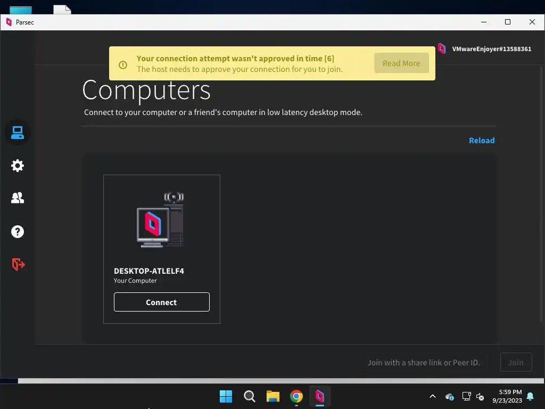The image size is (545, 409).
Task: Click the Join button
Action: coord(516,362)
